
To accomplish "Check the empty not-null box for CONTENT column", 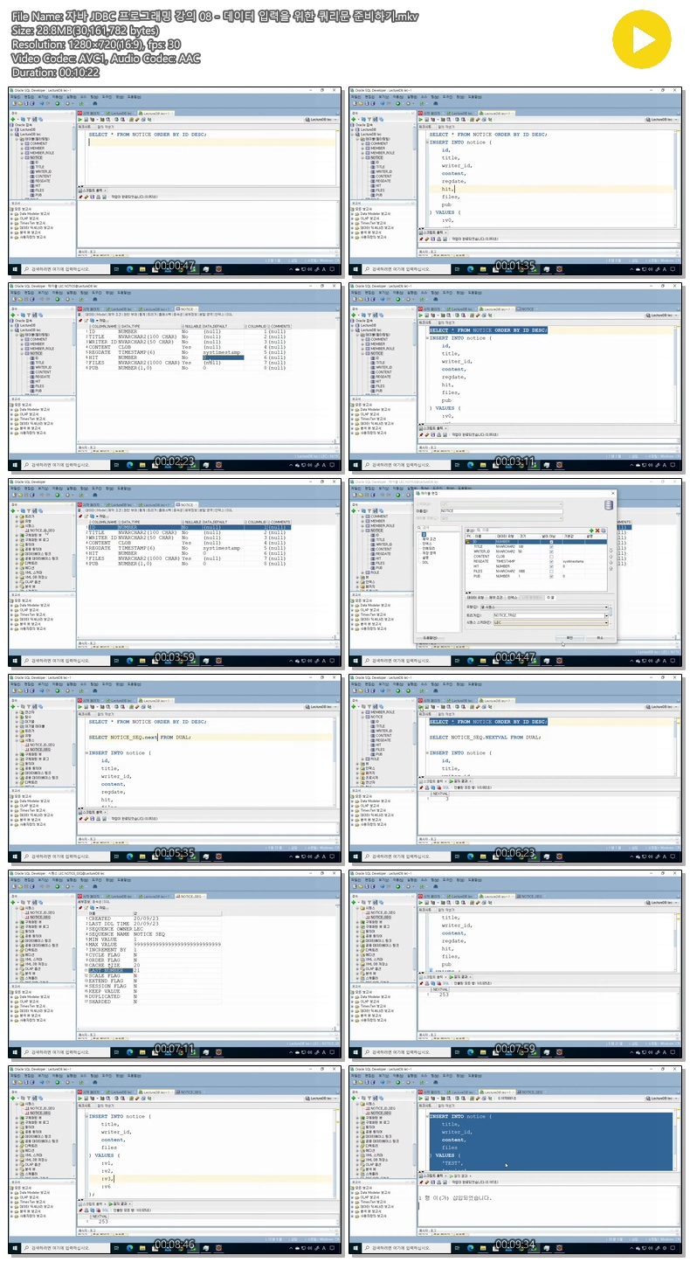I will [551, 557].
